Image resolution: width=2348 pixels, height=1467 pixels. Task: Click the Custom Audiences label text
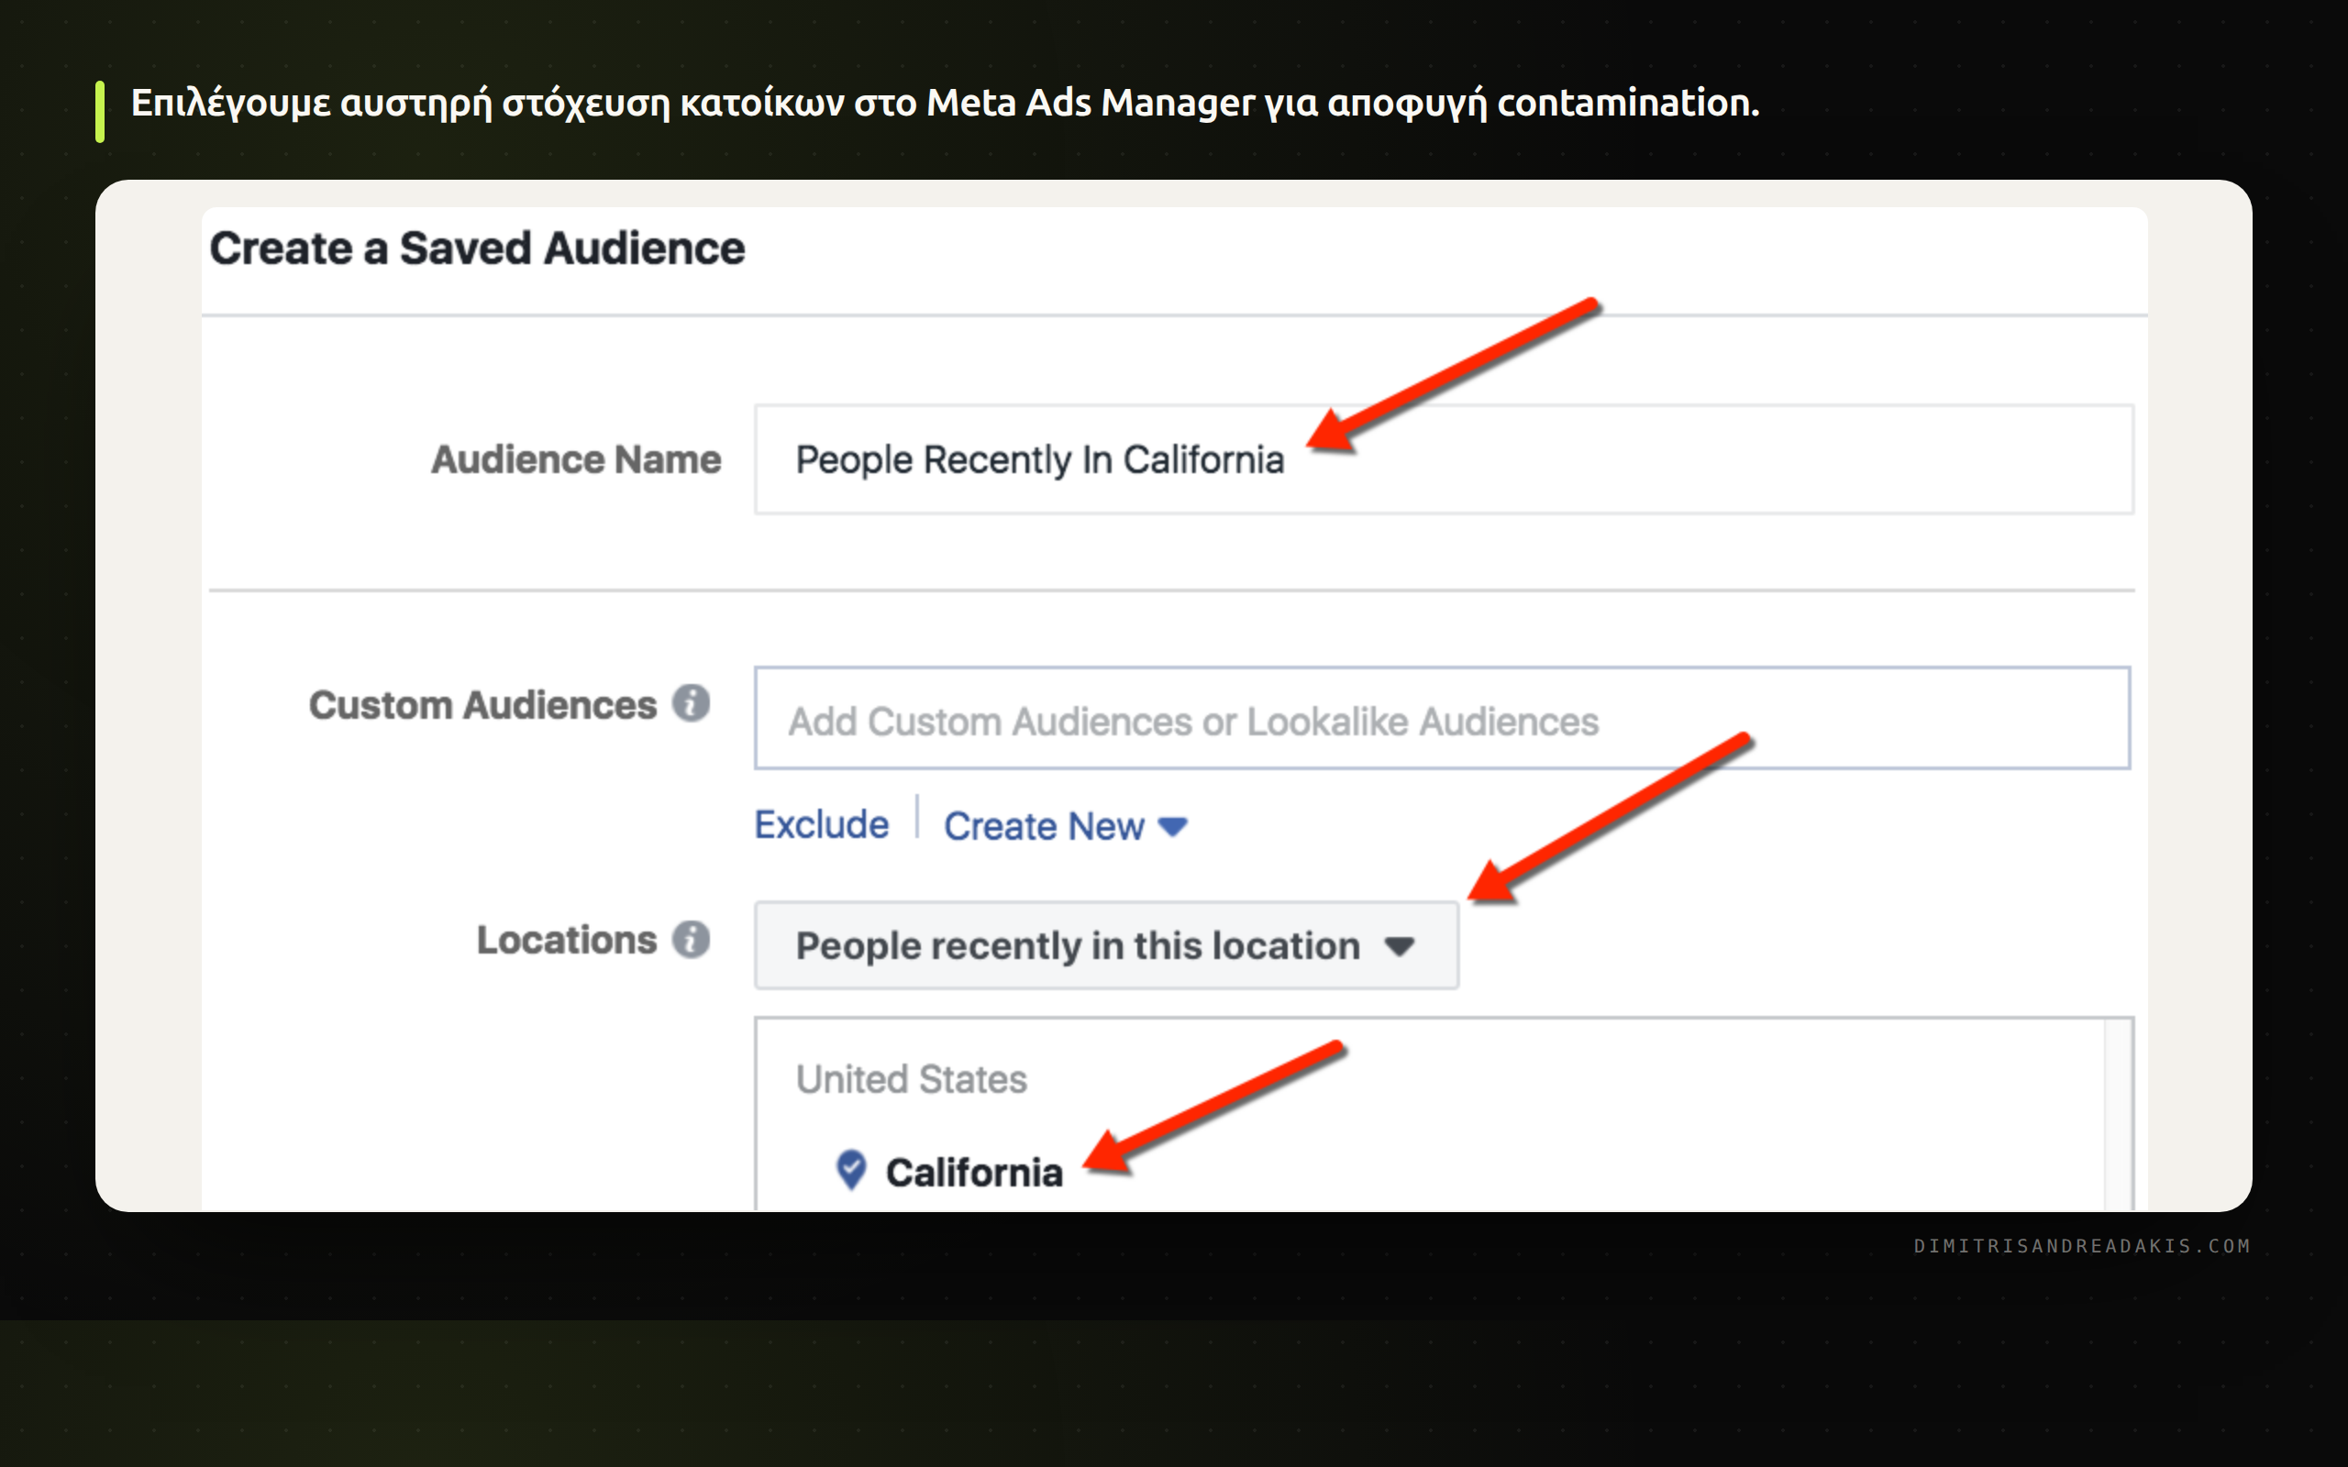tap(482, 705)
